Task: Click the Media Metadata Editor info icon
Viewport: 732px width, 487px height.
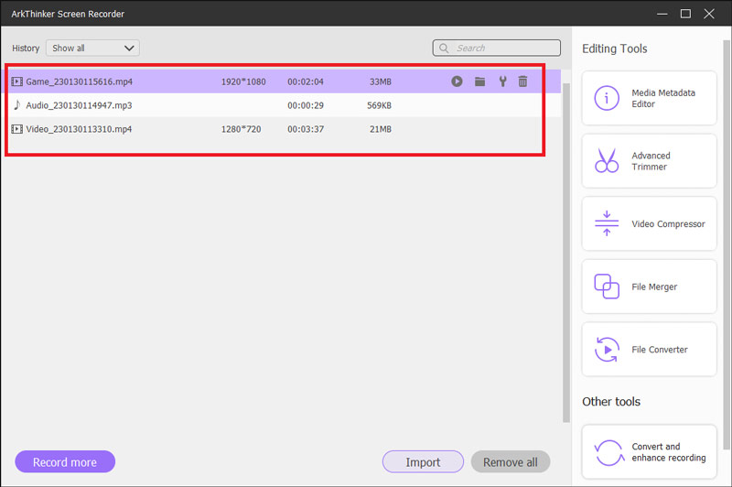Action: [x=607, y=98]
